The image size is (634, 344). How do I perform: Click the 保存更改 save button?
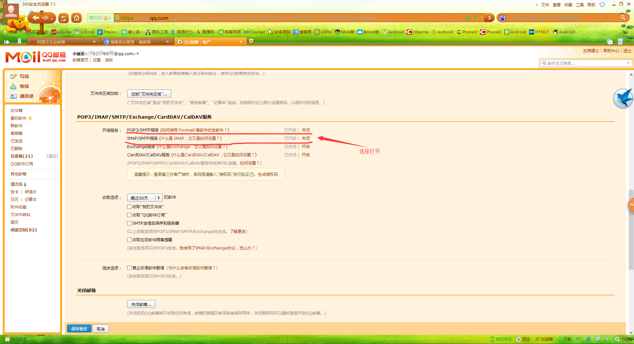[79, 328]
